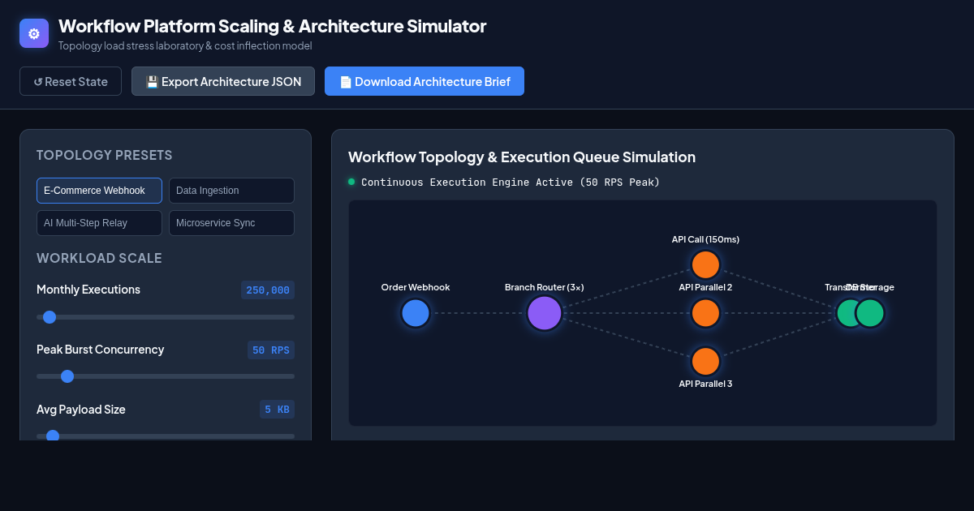Click the Monthly Executions label
This screenshot has width=974, height=511.
pos(88,290)
